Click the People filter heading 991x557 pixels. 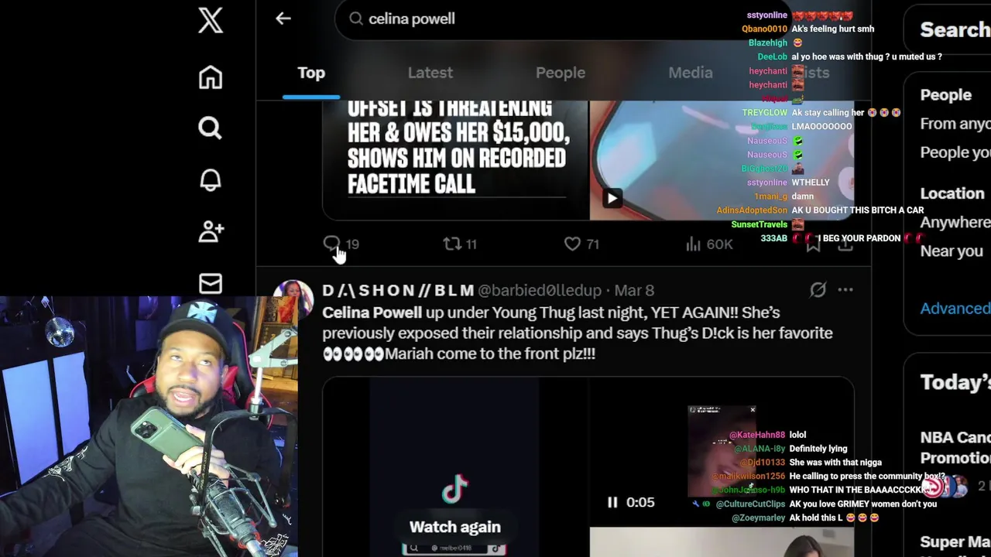[x=945, y=94]
